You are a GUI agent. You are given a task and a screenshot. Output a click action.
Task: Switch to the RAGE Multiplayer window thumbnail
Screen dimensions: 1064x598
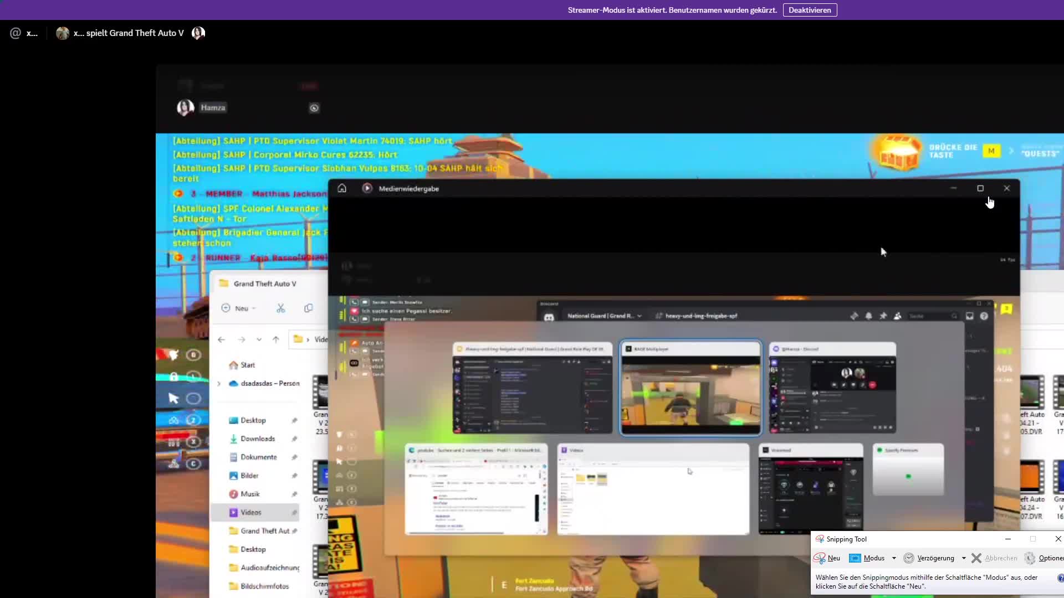coord(690,388)
